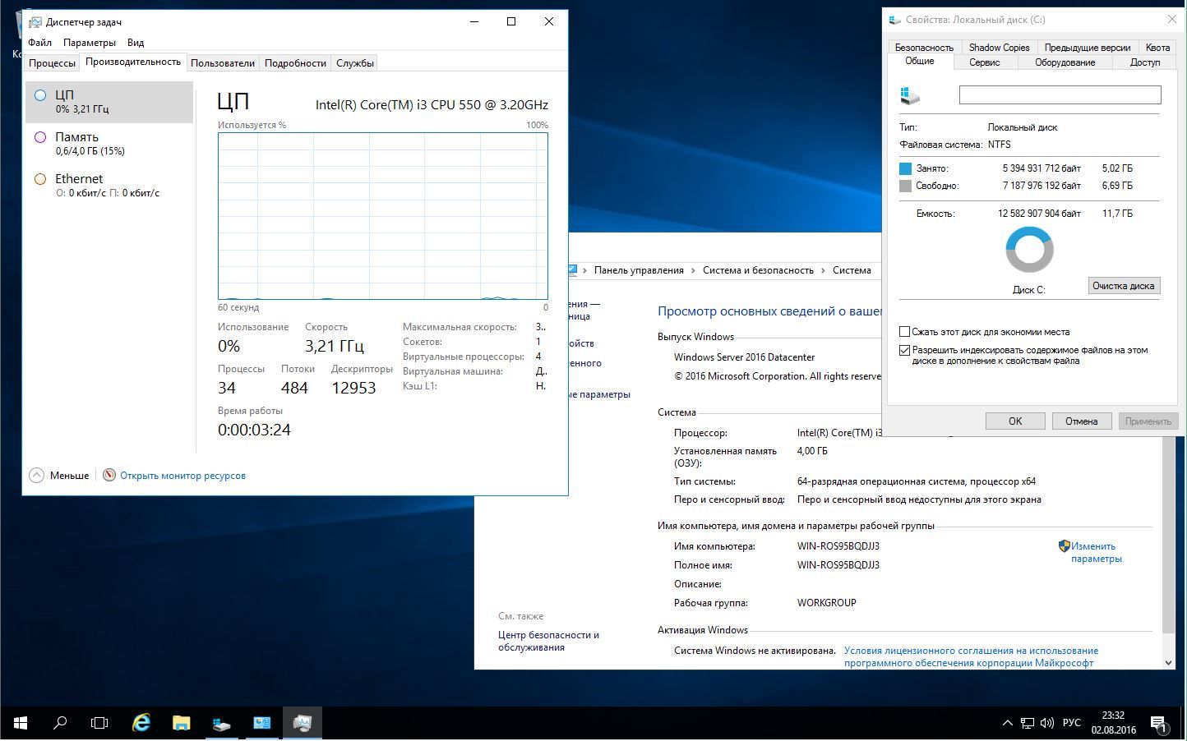Open the Квота tab

[x=1157, y=48]
